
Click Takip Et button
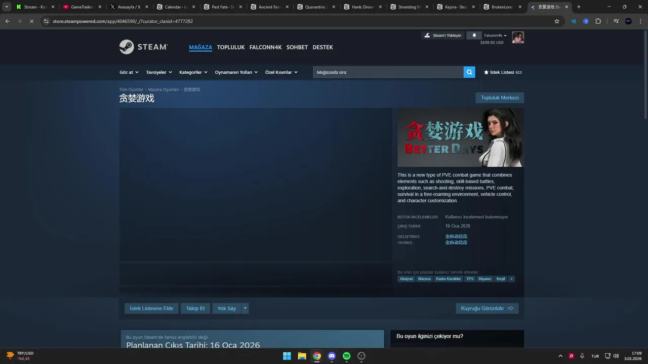(x=195, y=308)
